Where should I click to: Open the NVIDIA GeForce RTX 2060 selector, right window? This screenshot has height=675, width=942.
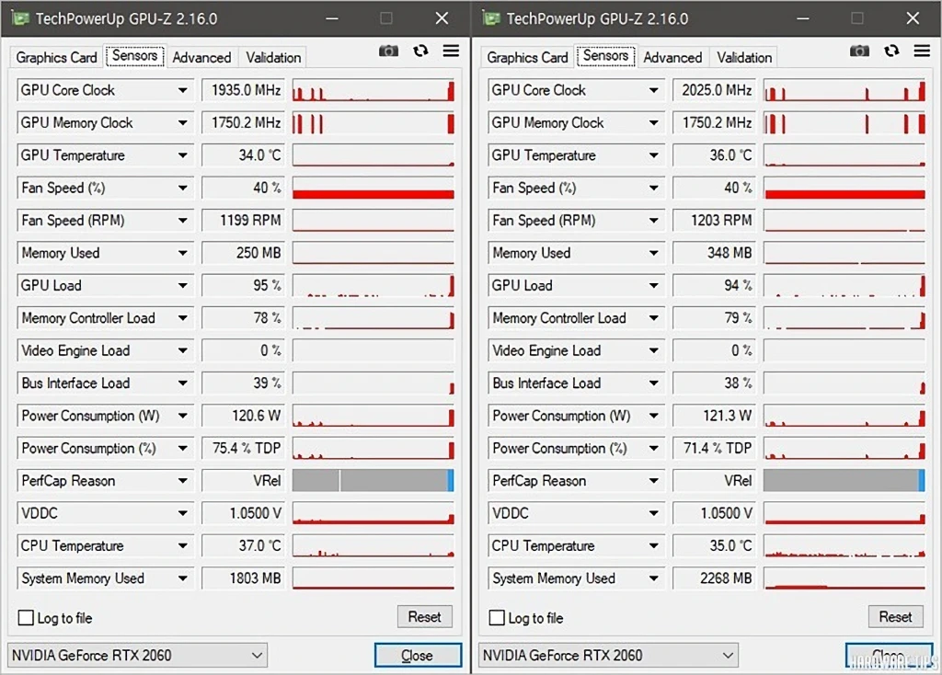pyautogui.click(x=609, y=655)
